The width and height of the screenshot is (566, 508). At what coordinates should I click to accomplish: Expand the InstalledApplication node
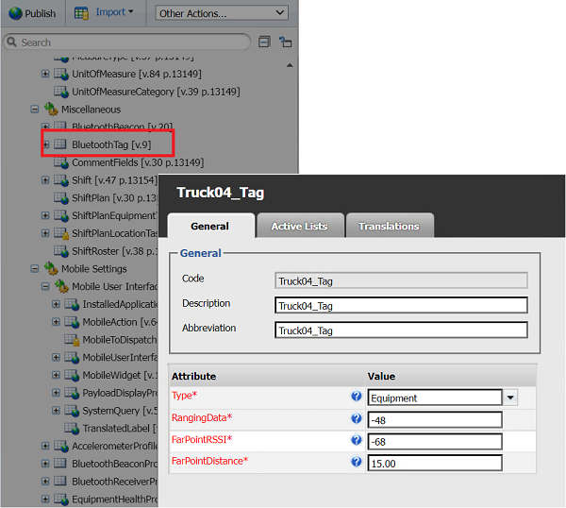point(56,304)
